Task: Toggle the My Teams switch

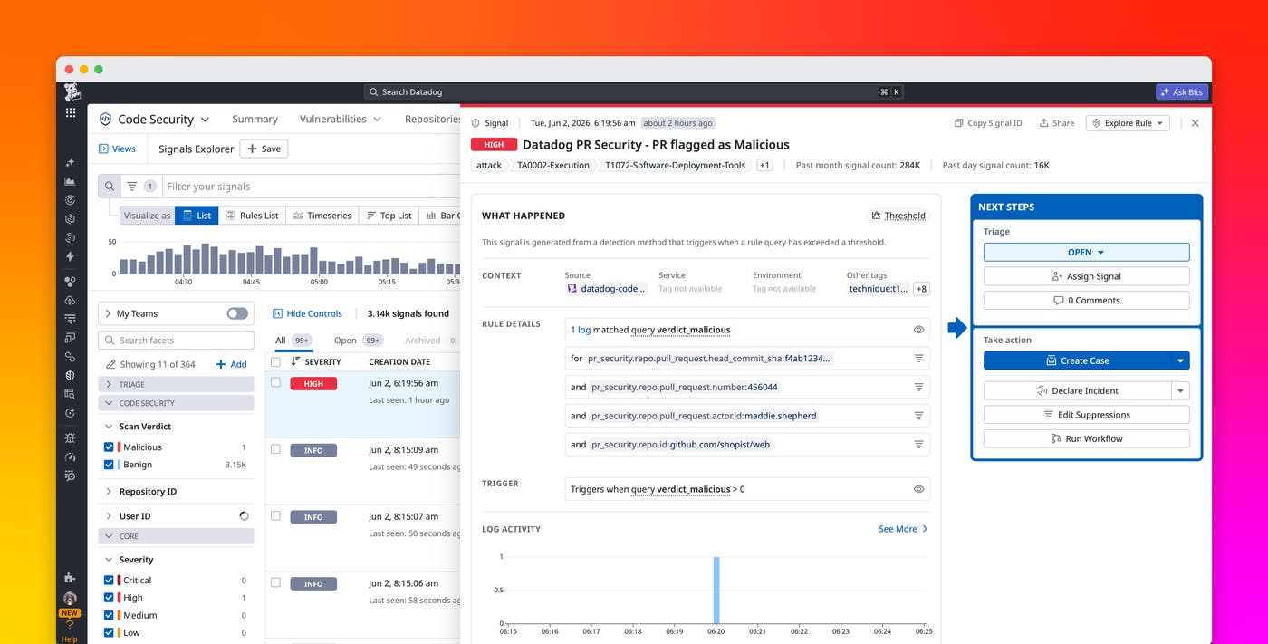Action: (x=237, y=313)
